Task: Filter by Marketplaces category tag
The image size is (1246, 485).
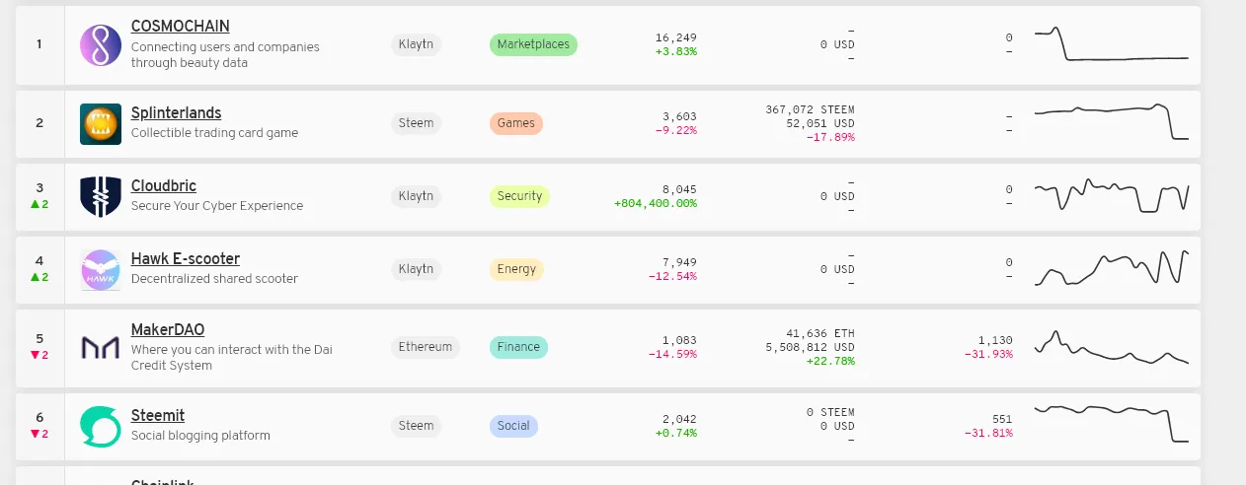Action: 533,44
